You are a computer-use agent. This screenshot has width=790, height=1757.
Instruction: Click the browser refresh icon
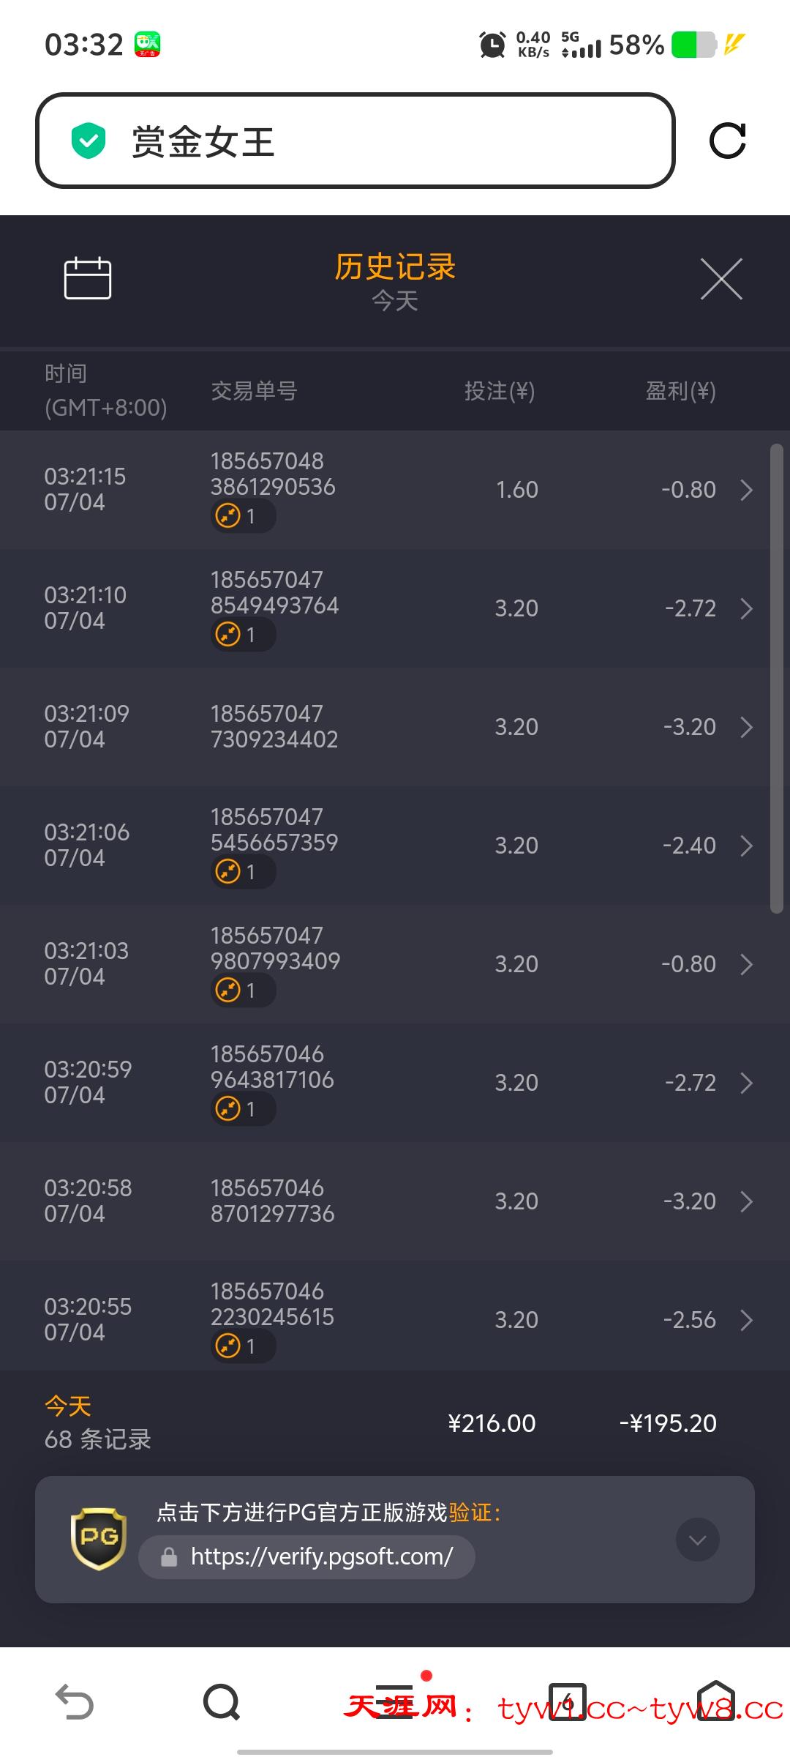point(727,141)
